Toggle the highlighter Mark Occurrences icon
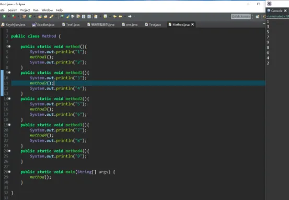The image size is (289, 200). pyautogui.click(x=67, y=16)
